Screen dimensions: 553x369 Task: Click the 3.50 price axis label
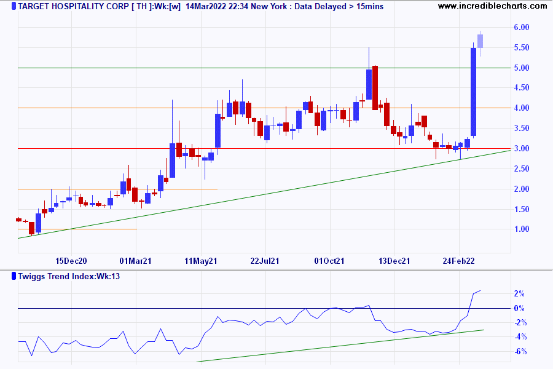[522, 128]
